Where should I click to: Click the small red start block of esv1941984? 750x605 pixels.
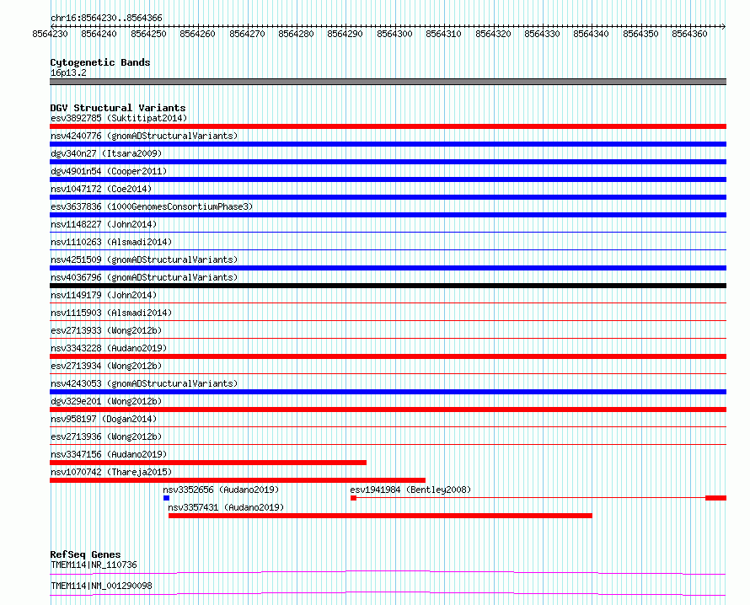pos(353,498)
